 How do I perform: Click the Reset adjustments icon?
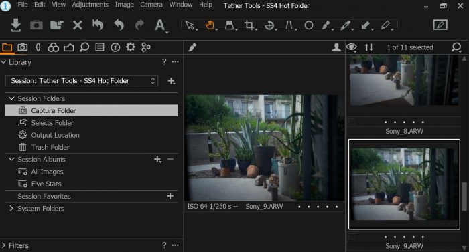[x=98, y=25]
